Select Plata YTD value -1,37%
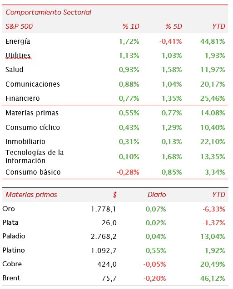 click(214, 223)
